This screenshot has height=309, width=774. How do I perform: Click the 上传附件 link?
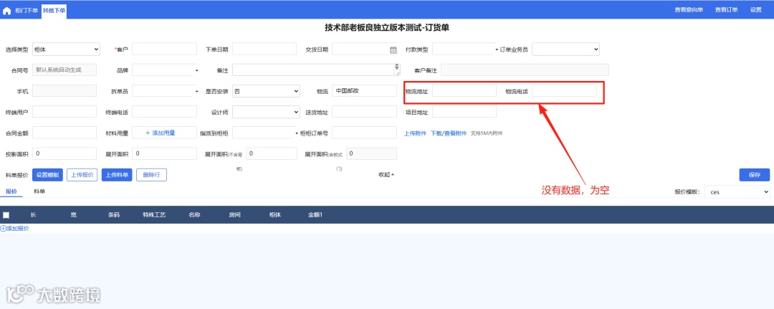[415, 133]
